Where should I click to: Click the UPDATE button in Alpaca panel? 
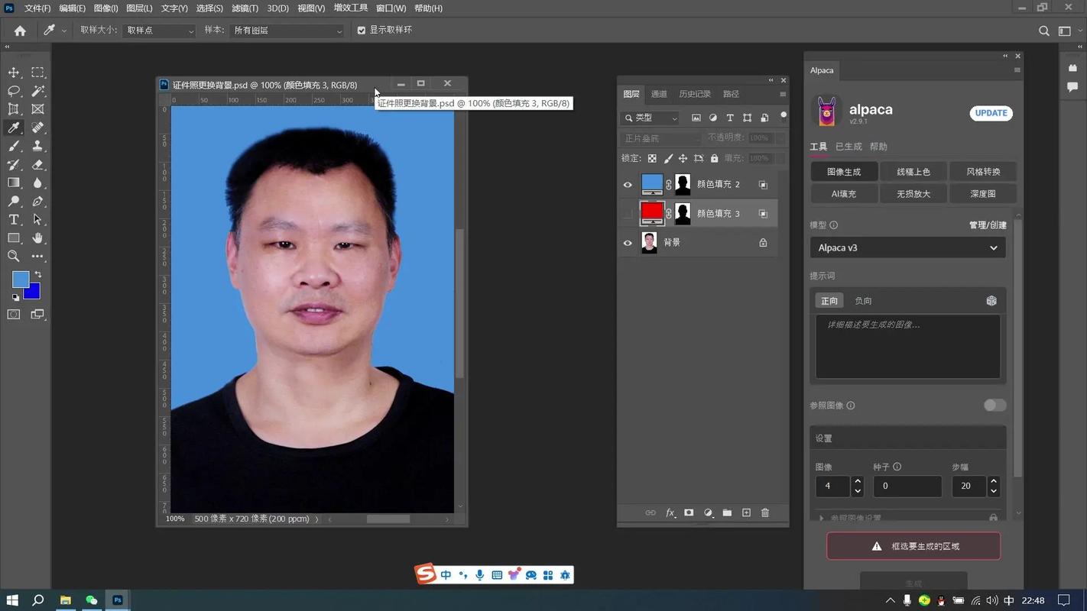991,112
